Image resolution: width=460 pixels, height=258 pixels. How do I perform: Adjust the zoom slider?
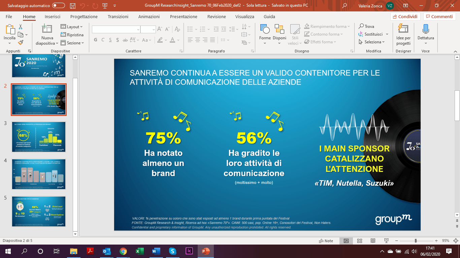416,241
